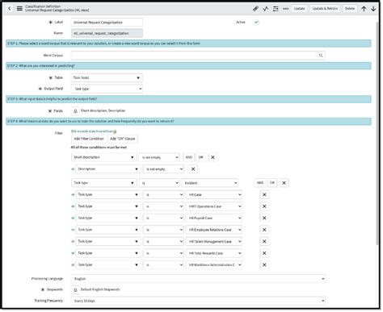Remove the HR Total Rewards Case condition

point(264,253)
